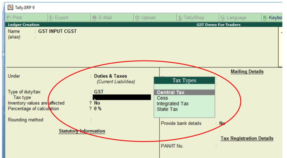287x158 pixels.
Task: Open the E: Export option
Action: coord(70,18)
